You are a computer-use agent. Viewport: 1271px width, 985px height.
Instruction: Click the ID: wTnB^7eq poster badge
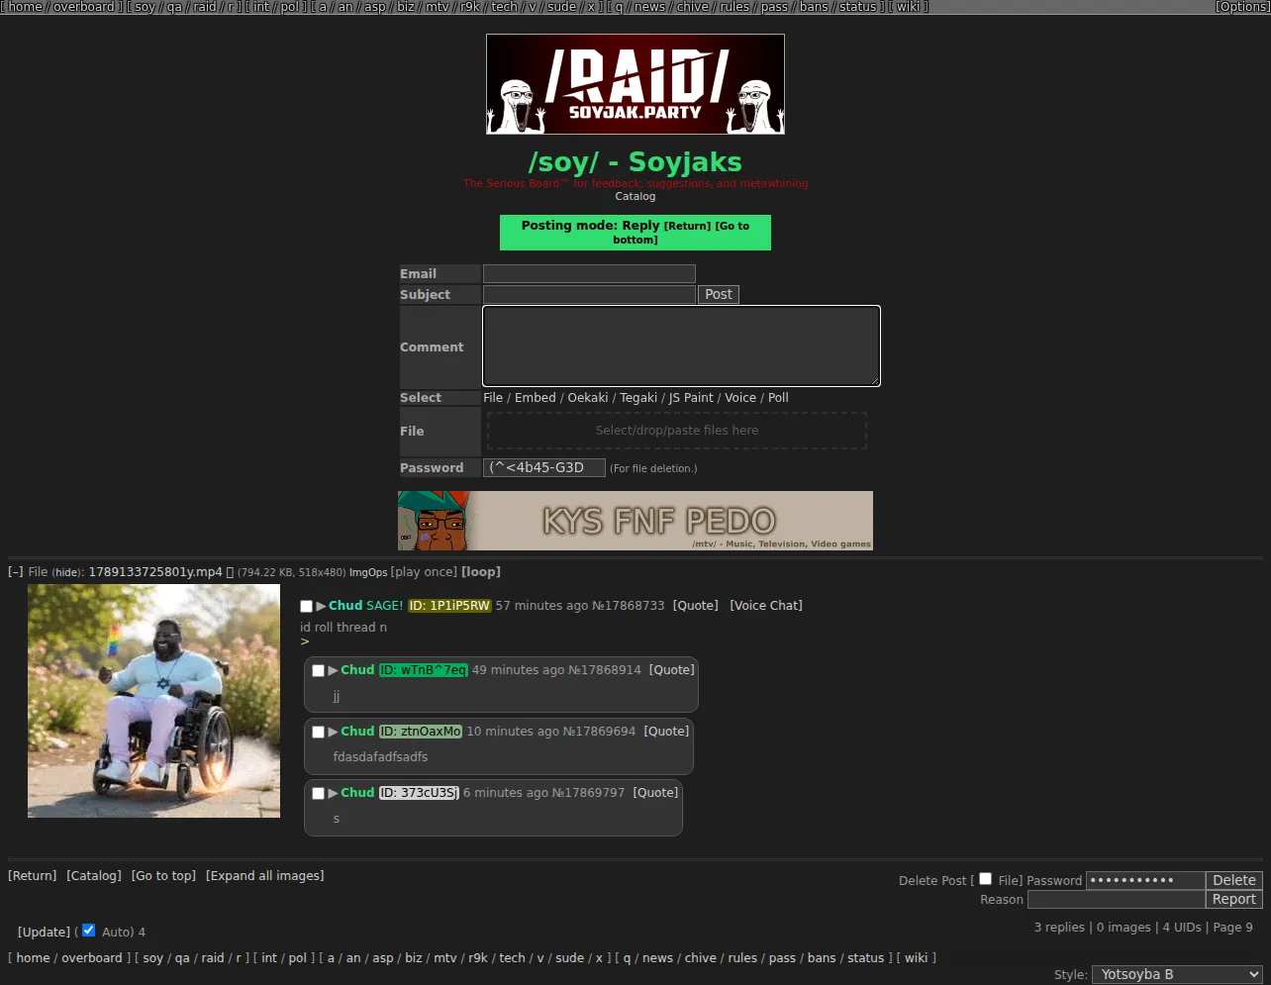pyautogui.click(x=423, y=670)
